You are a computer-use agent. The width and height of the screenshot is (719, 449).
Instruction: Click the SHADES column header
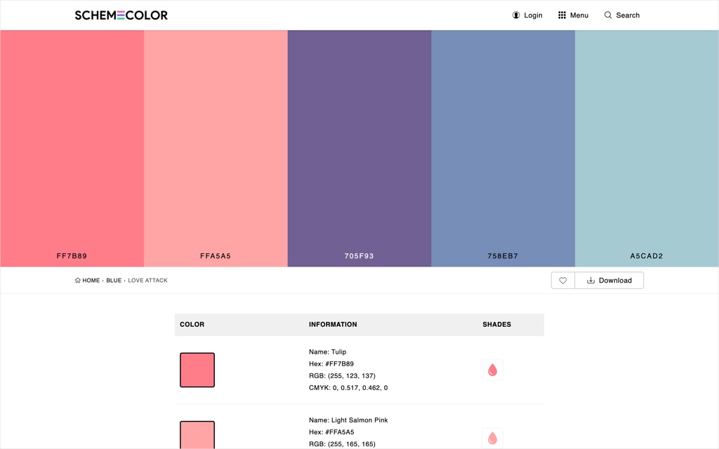[496, 324]
